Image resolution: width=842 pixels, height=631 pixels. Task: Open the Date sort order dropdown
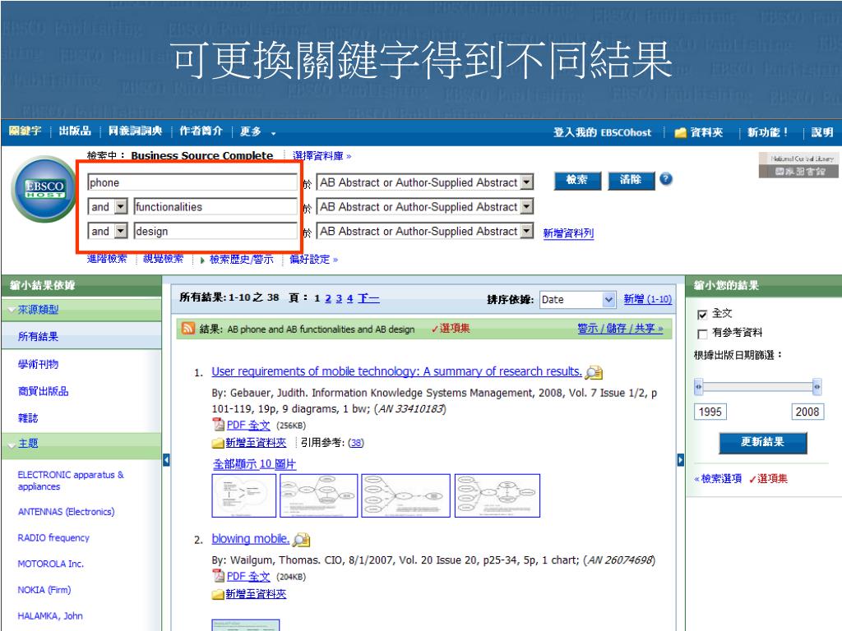[608, 300]
